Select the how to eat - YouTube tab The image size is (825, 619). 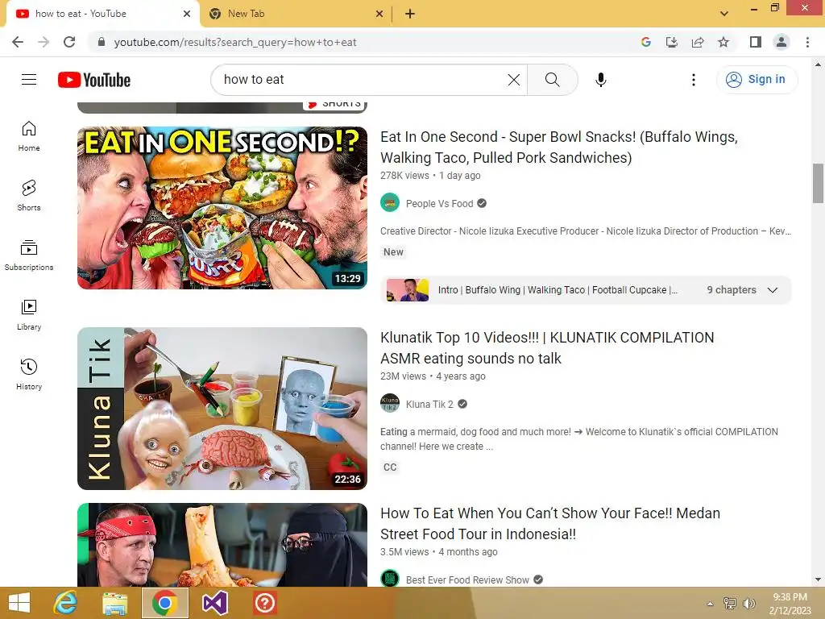[x=103, y=14]
